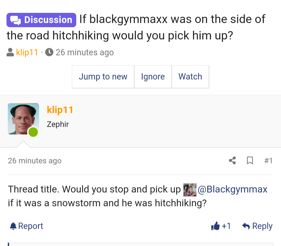Watch this thread

pos(190,77)
